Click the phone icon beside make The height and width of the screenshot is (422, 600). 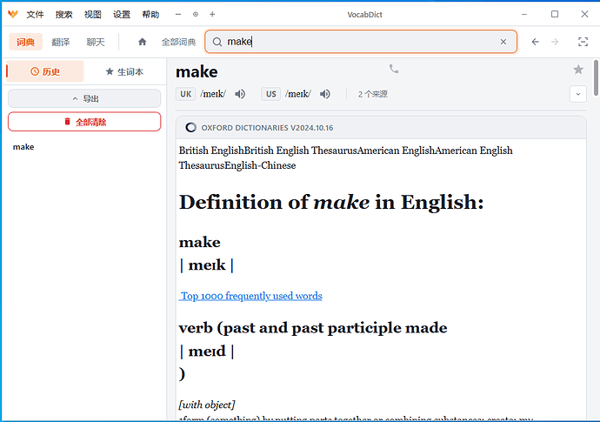(x=394, y=69)
